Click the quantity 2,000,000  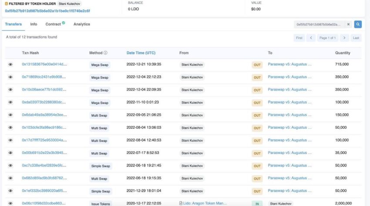pyautogui.click(x=343, y=203)
